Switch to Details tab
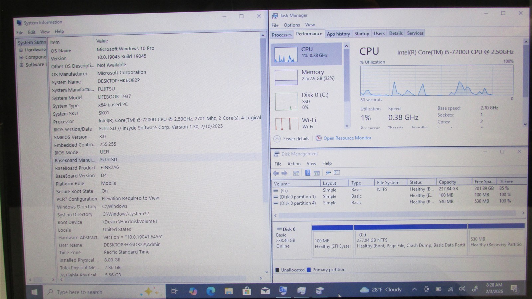The width and height of the screenshot is (532, 299). tap(396, 33)
